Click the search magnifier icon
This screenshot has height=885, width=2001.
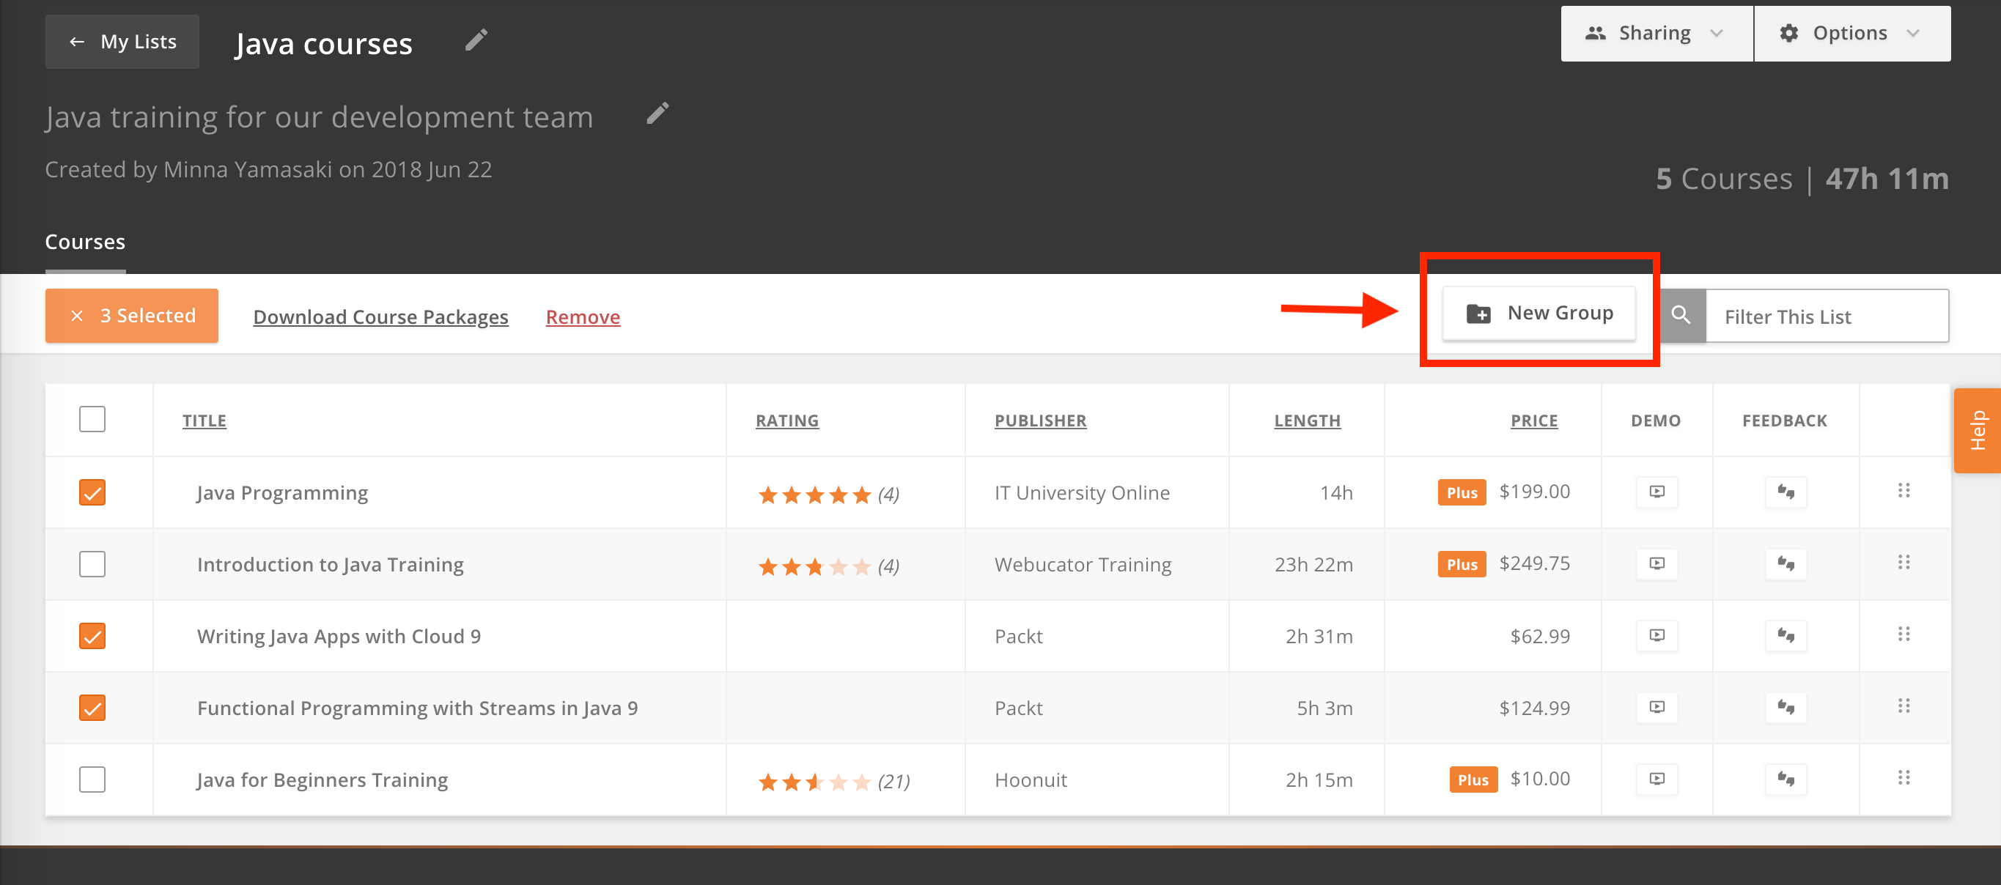(1680, 316)
